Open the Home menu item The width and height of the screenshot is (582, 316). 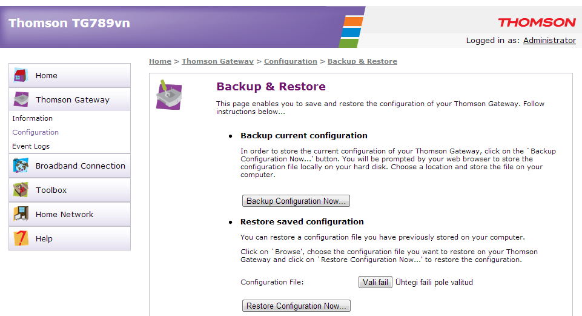[x=70, y=75]
